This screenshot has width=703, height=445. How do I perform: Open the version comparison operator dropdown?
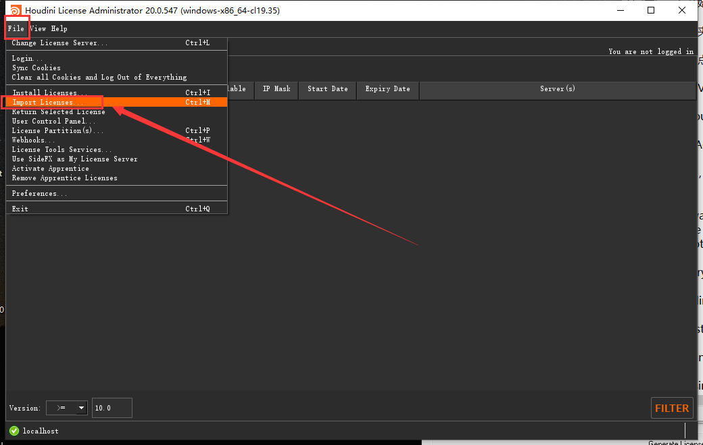pos(66,408)
